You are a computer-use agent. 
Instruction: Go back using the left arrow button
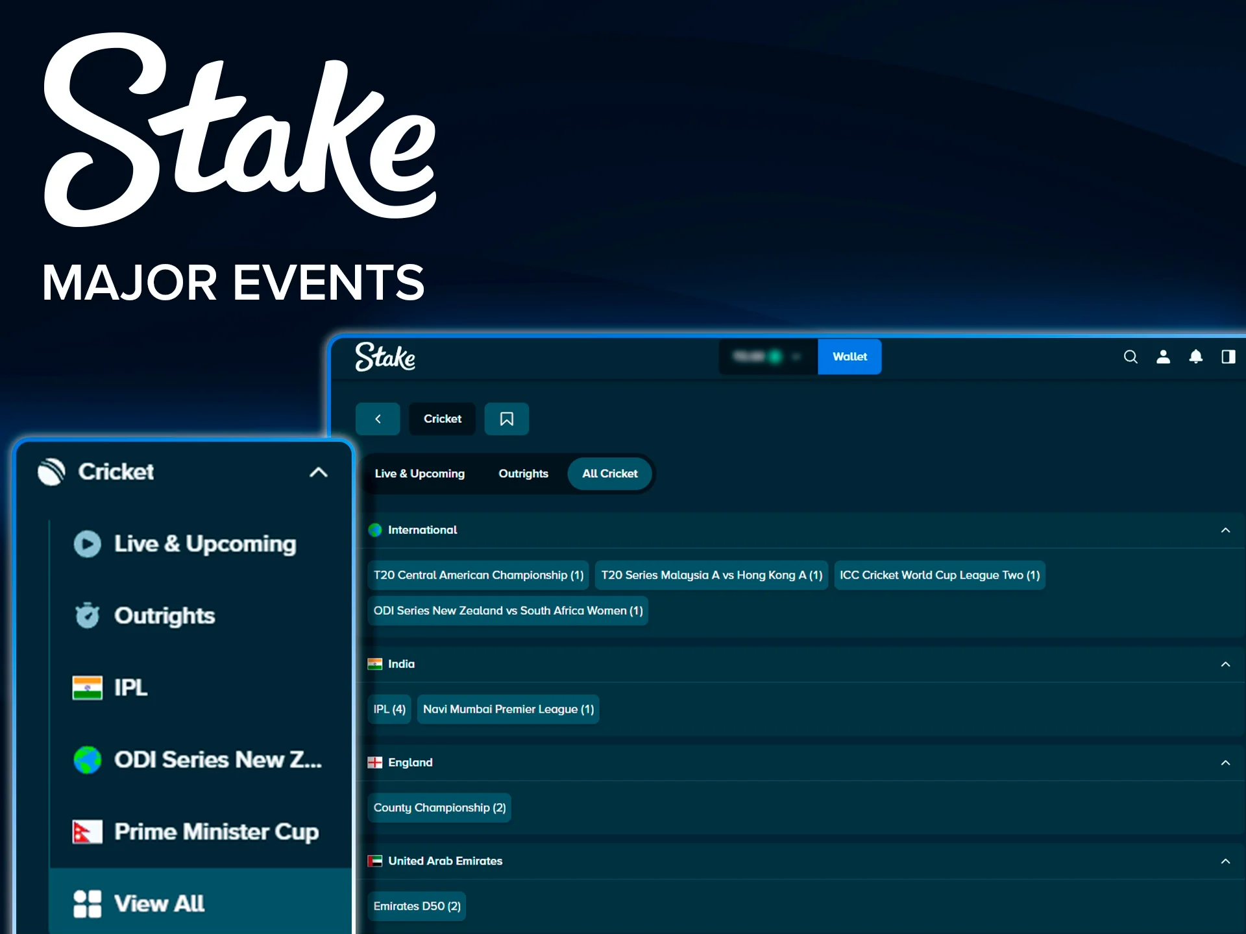click(378, 419)
